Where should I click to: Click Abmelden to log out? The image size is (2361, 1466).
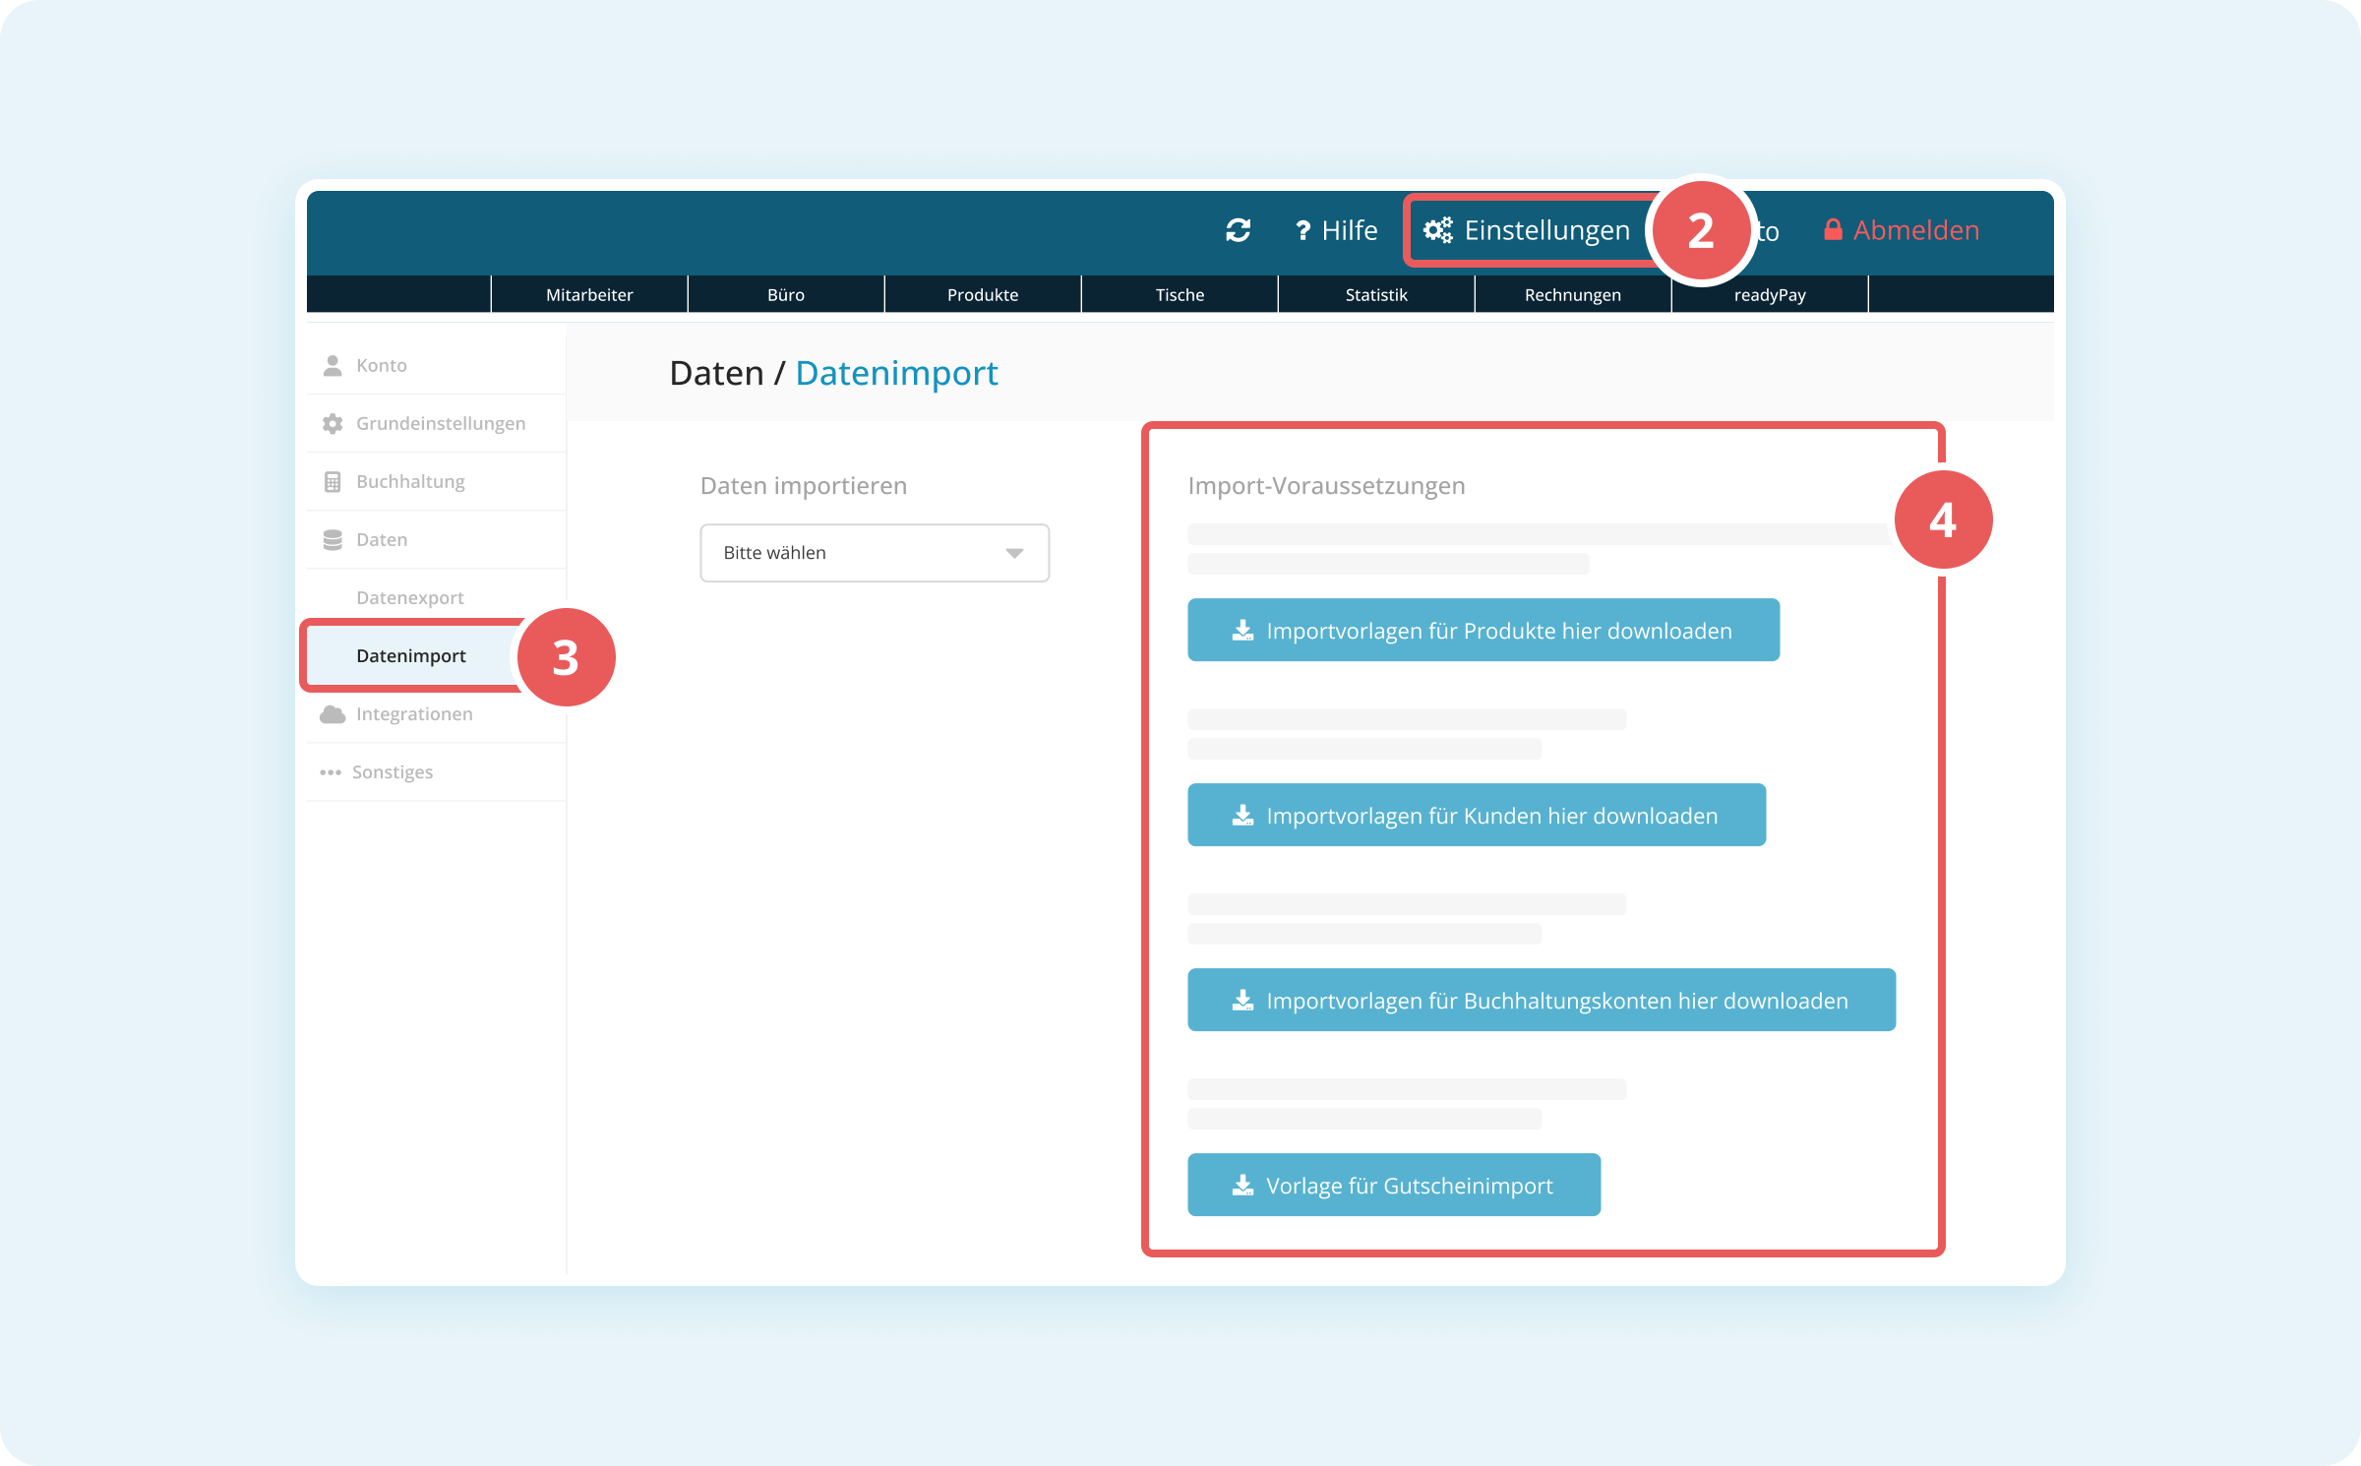pyautogui.click(x=1901, y=230)
